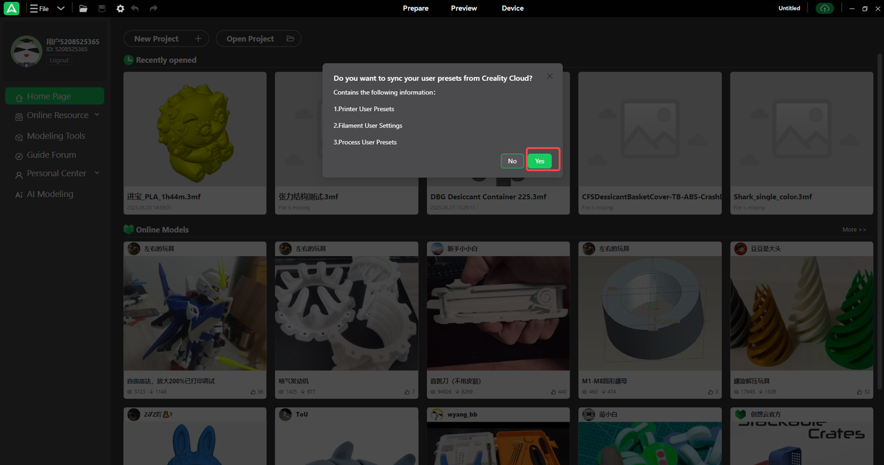Open the Gundam robot model thumbnail
Image resolution: width=884 pixels, height=465 pixels.
(x=195, y=313)
